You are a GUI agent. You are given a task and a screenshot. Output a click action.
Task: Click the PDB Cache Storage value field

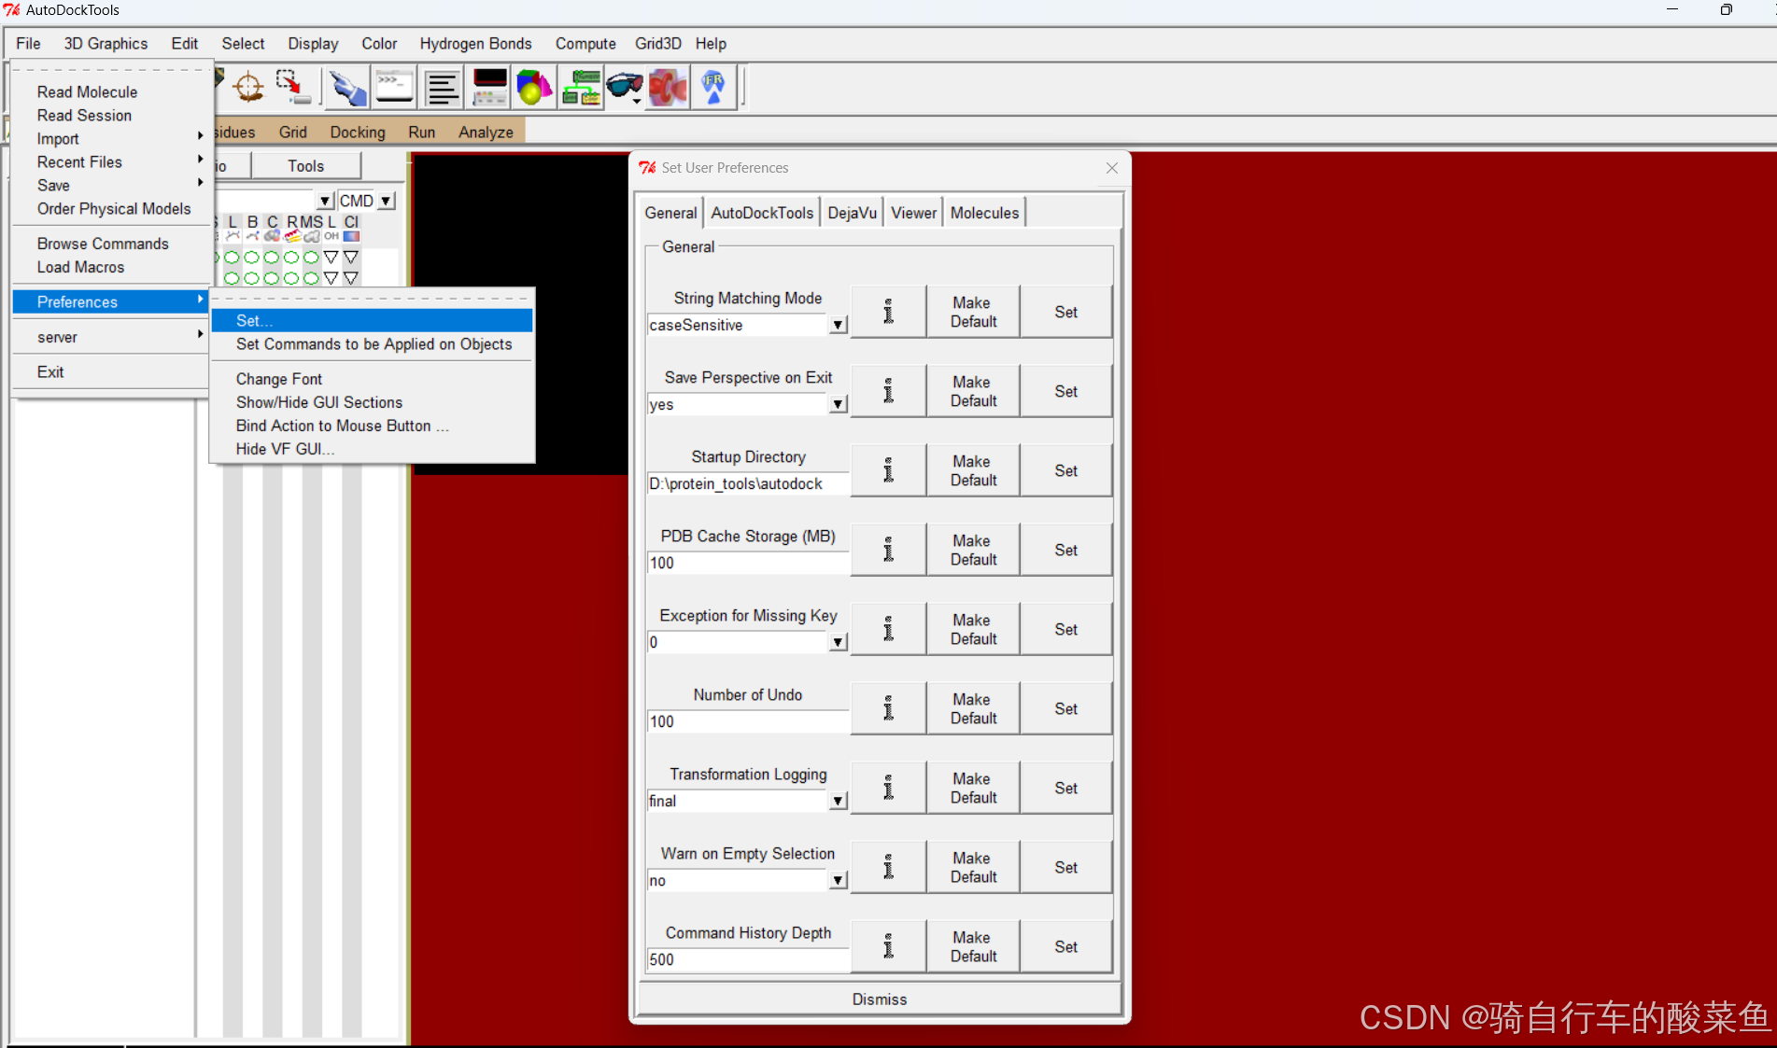748,563
